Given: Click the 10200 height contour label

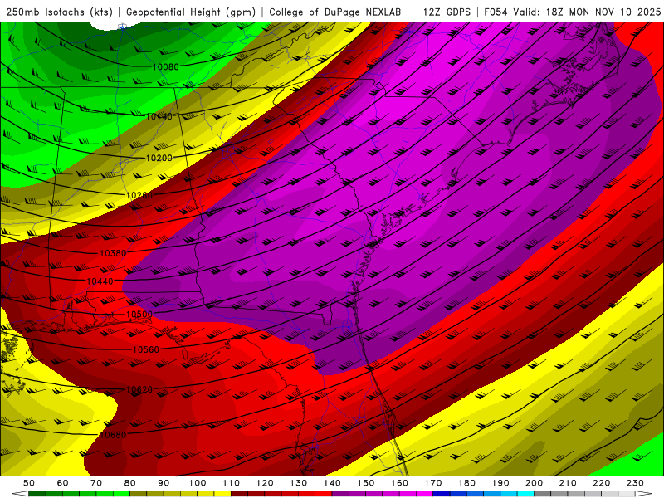Looking at the screenshot, I should point(159,158).
